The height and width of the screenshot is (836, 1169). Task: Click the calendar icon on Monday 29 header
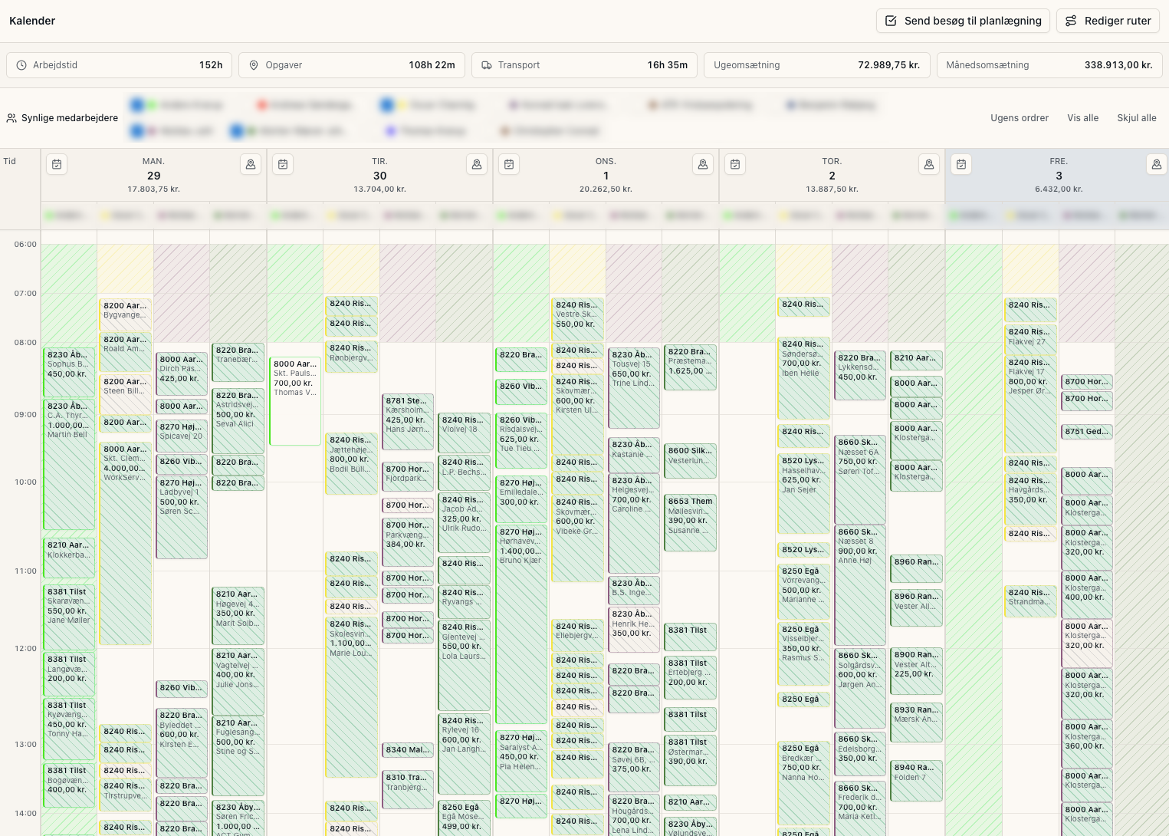pos(57,164)
